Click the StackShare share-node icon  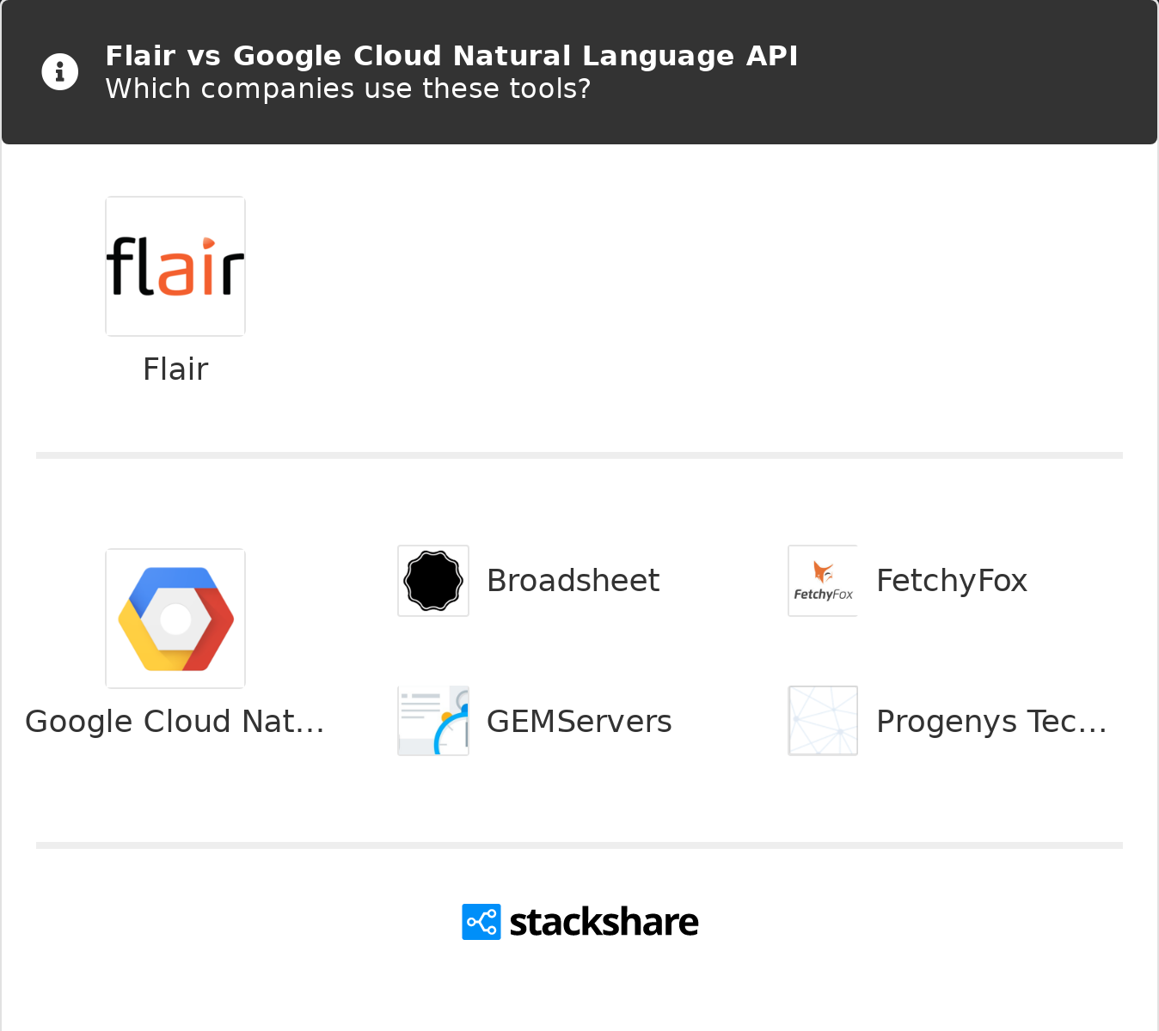(x=481, y=922)
